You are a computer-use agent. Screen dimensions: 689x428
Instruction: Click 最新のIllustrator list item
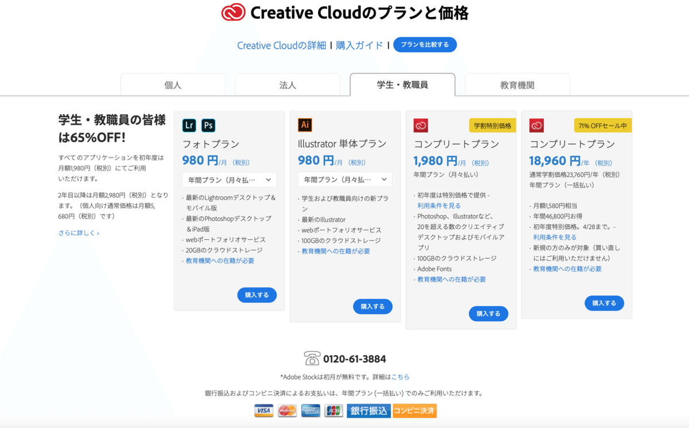coord(324,220)
